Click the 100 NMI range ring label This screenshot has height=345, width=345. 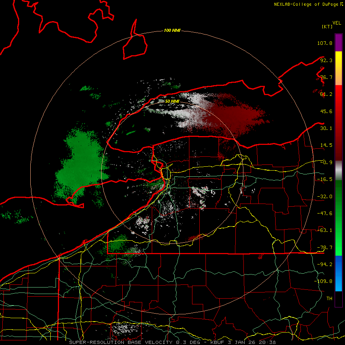click(x=172, y=30)
